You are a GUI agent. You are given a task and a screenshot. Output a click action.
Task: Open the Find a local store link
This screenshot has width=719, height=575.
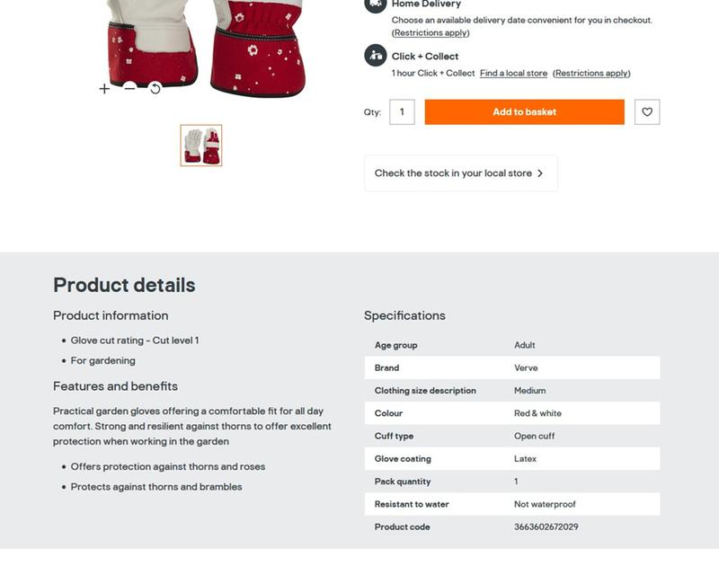point(513,74)
